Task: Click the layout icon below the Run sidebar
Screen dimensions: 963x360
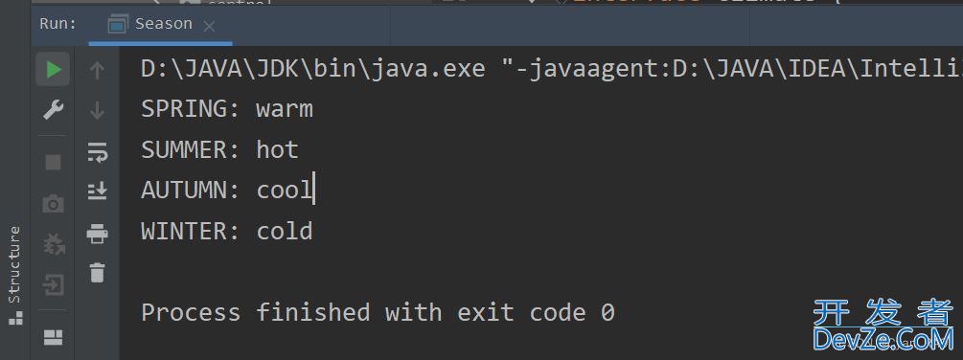Action: (54, 338)
